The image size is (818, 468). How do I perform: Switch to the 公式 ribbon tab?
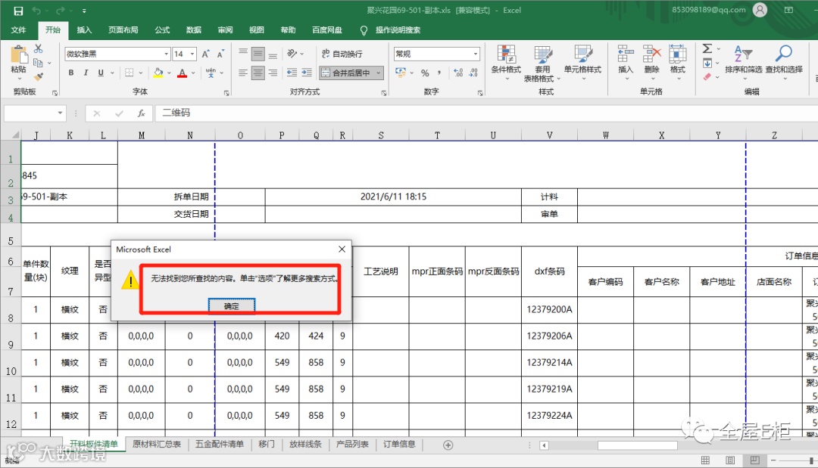click(162, 30)
